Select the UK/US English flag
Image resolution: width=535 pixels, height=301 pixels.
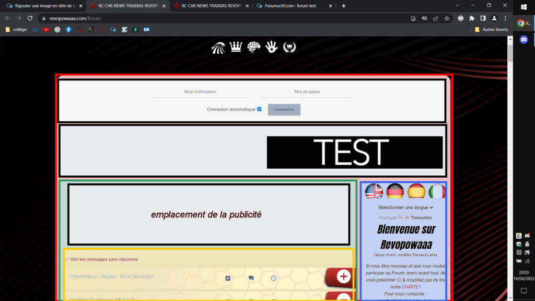tap(374, 191)
